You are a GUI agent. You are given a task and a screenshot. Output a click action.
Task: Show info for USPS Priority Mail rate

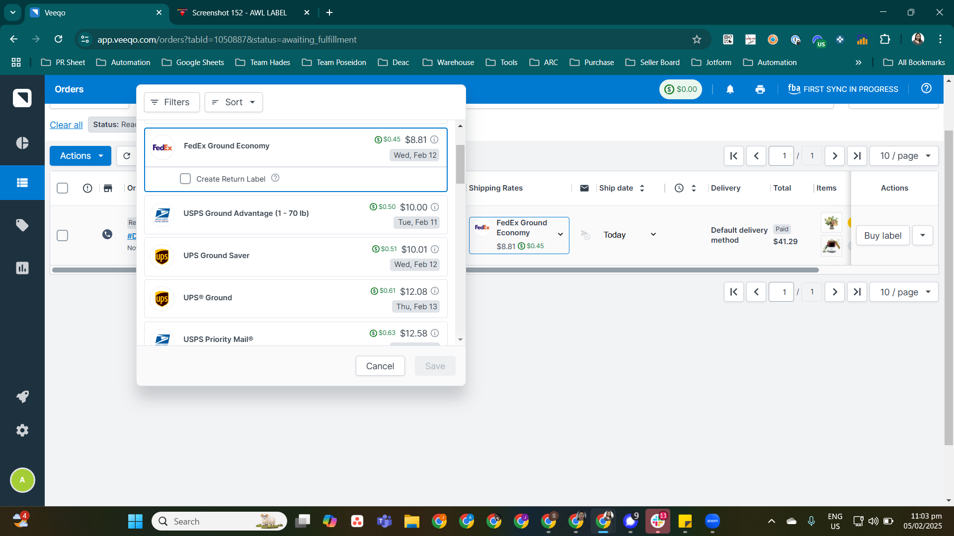pyautogui.click(x=435, y=333)
